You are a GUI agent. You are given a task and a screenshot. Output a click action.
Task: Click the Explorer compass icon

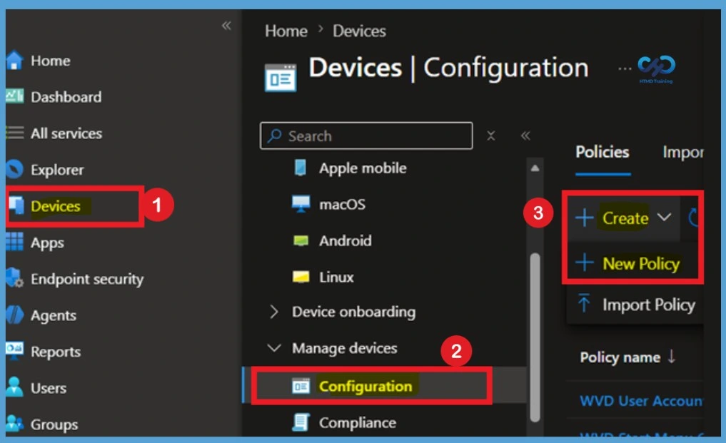14,169
